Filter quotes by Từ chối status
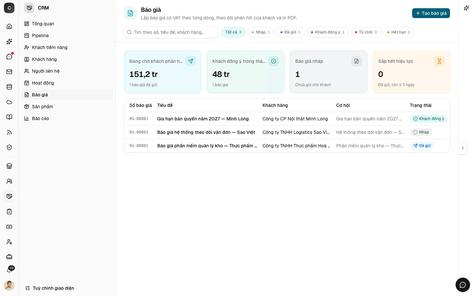This screenshot has height=296, width=474. (366, 32)
